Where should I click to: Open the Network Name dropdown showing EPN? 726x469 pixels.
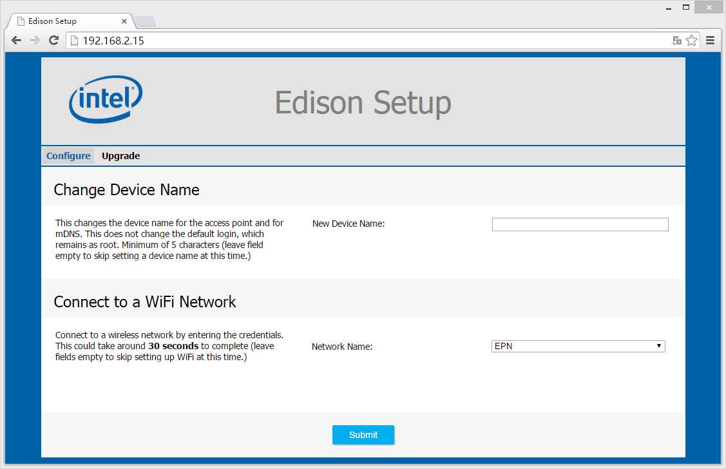(578, 346)
